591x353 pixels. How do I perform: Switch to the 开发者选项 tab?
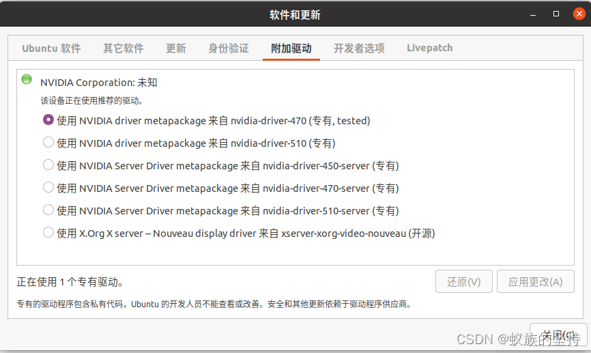pyautogui.click(x=359, y=48)
